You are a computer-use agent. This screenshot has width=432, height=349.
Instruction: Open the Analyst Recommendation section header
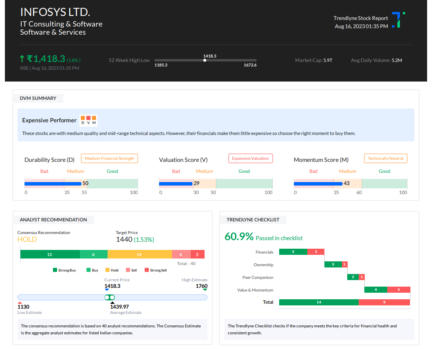pyautogui.click(x=53, y=220)
